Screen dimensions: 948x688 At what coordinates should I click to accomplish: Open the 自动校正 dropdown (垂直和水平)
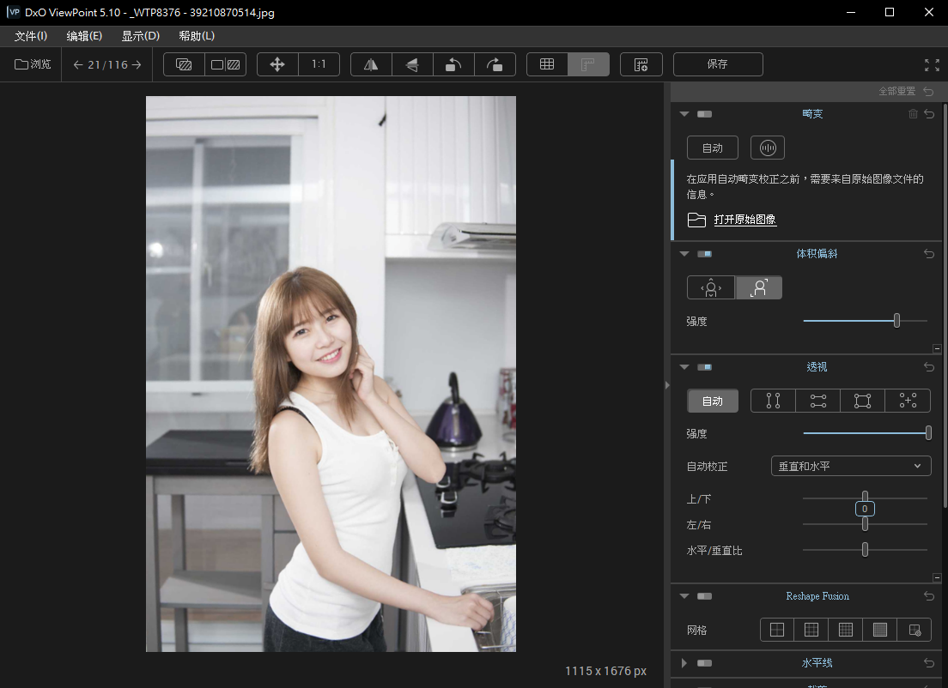[851, 466]
